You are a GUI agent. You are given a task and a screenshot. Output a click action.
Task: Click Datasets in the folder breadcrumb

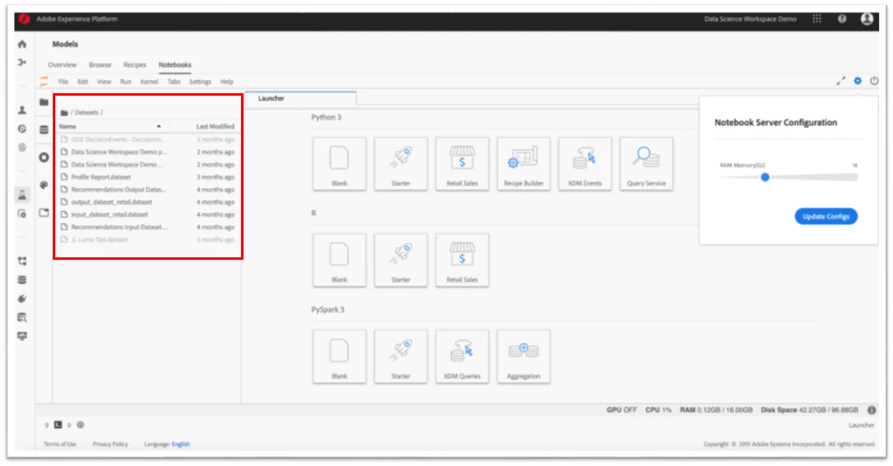[87, 113]
